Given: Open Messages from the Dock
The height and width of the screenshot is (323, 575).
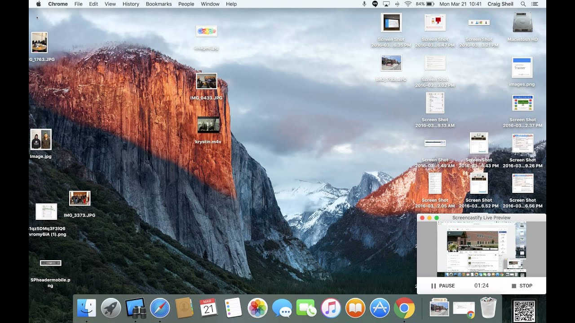Looking at the screenshot, I should 282,308.
